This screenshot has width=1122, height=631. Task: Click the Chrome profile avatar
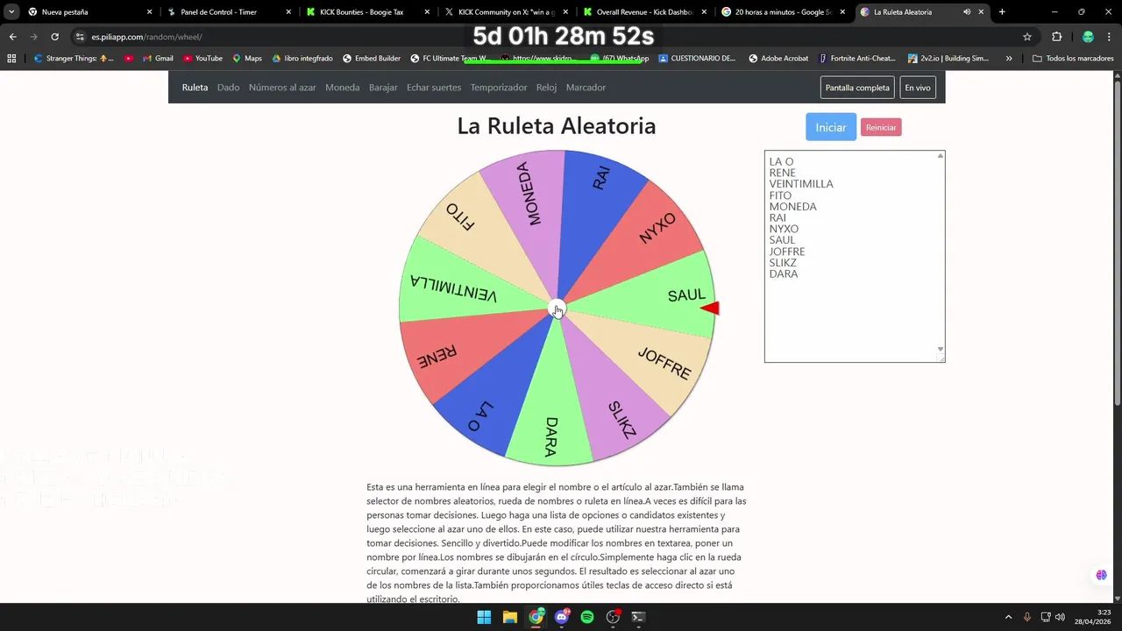point(1088,37)
